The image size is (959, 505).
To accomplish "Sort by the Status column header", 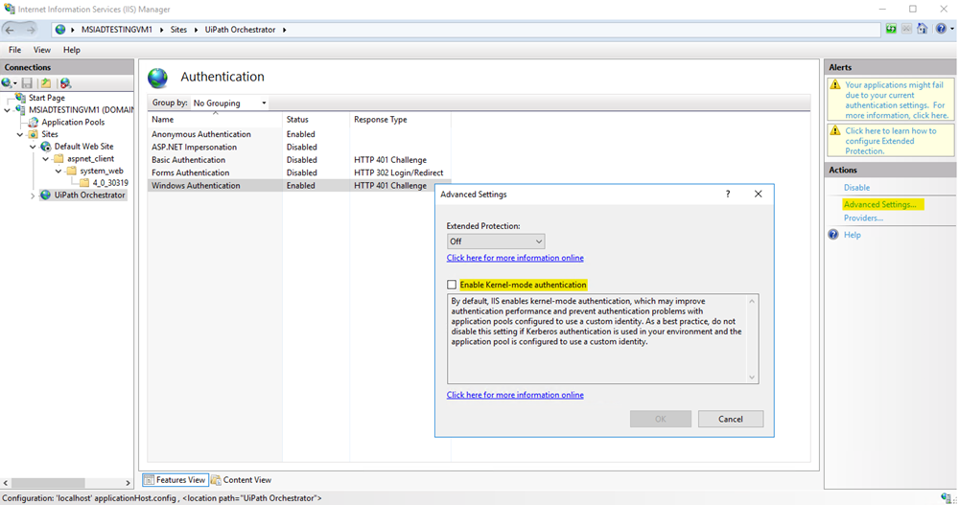I will pos(316,119).
